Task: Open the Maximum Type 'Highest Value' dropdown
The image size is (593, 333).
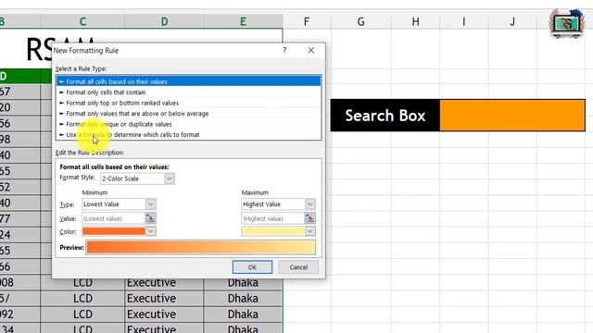Action: coord(309,204)
